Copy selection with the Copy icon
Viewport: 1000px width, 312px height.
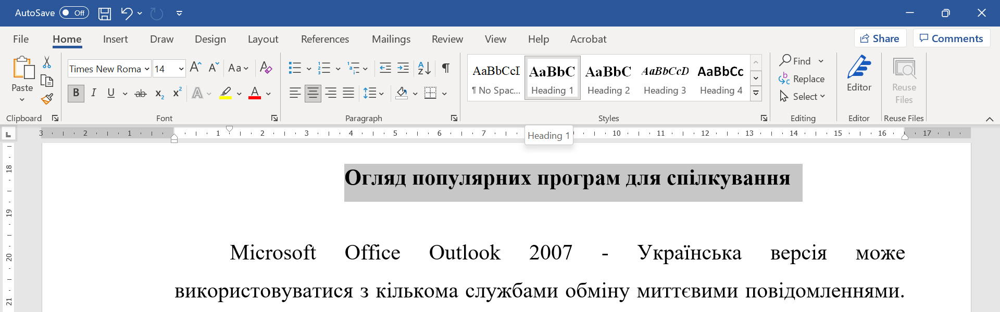pos(47,81)
